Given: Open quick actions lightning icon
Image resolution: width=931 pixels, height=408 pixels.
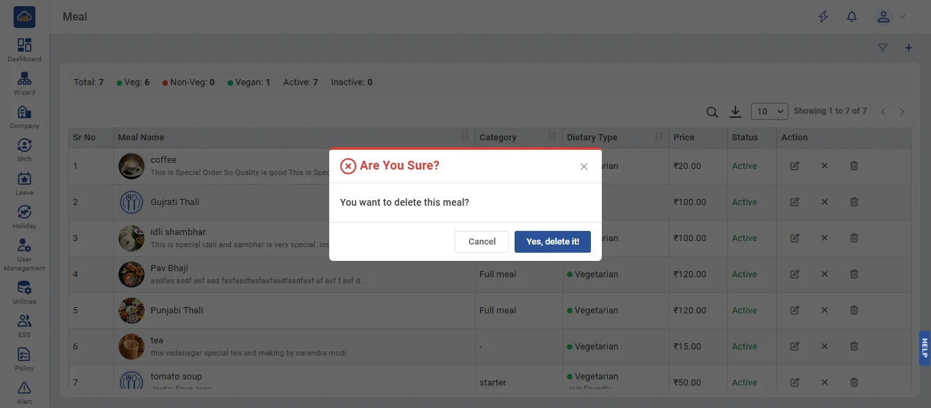Looking at the screenshot, I should click(823, 17).
